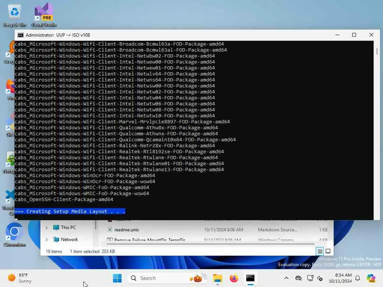Launch the Copilot Preview taskbar icon
Viewport: 383px width, 287px height.
pos(371,278)
